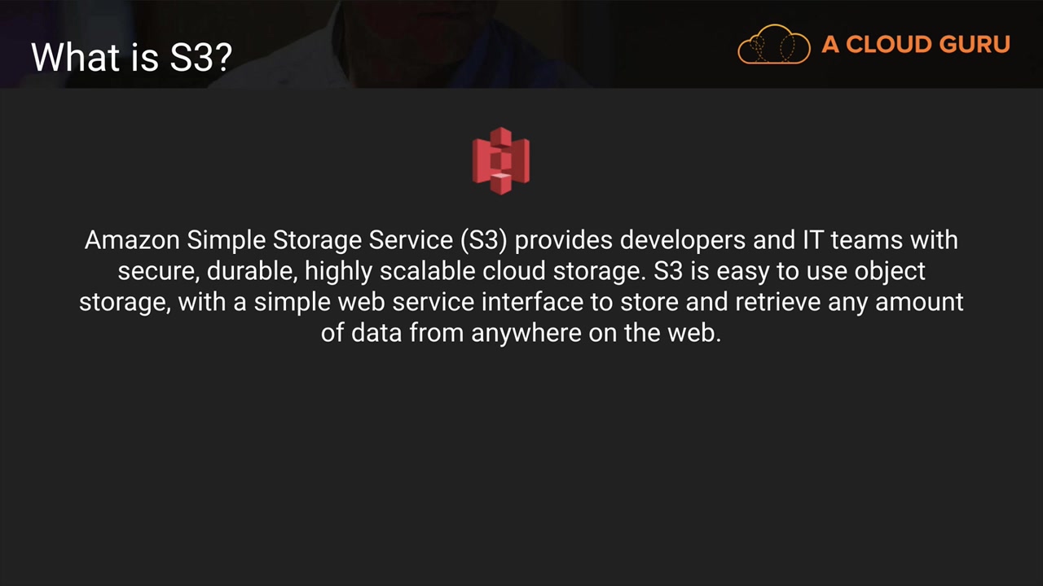Click the word "retrieve" in the third line

coord(778,303)
